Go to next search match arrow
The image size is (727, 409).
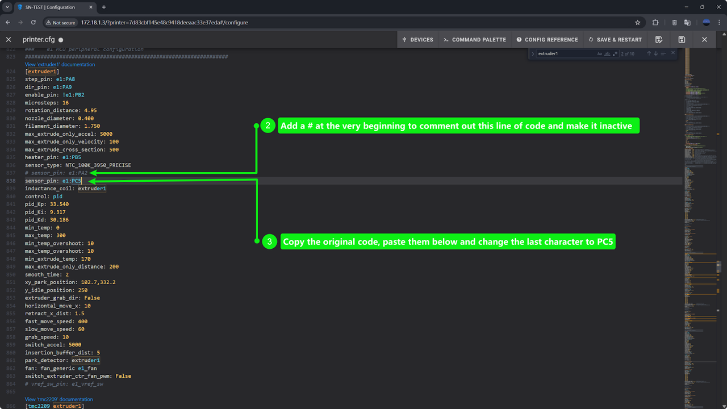click(655, 53)
